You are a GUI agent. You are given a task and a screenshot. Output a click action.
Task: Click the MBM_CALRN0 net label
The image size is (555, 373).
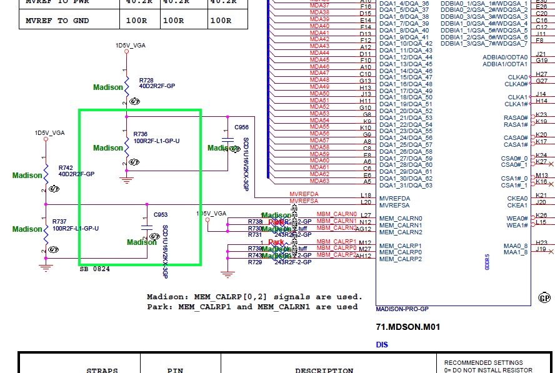[336, 214]
